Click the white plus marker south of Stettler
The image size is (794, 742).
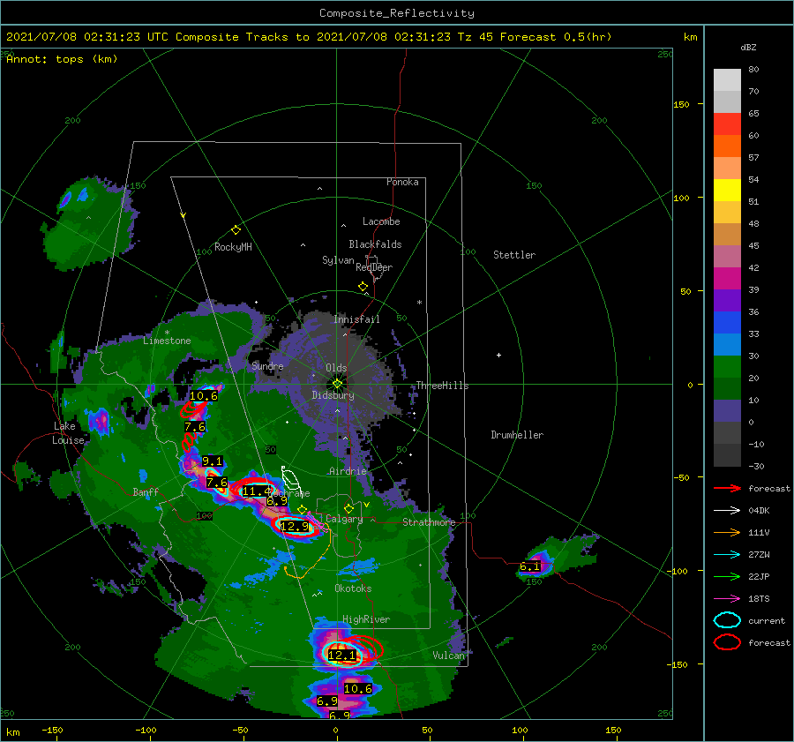(x=498, y=355)
